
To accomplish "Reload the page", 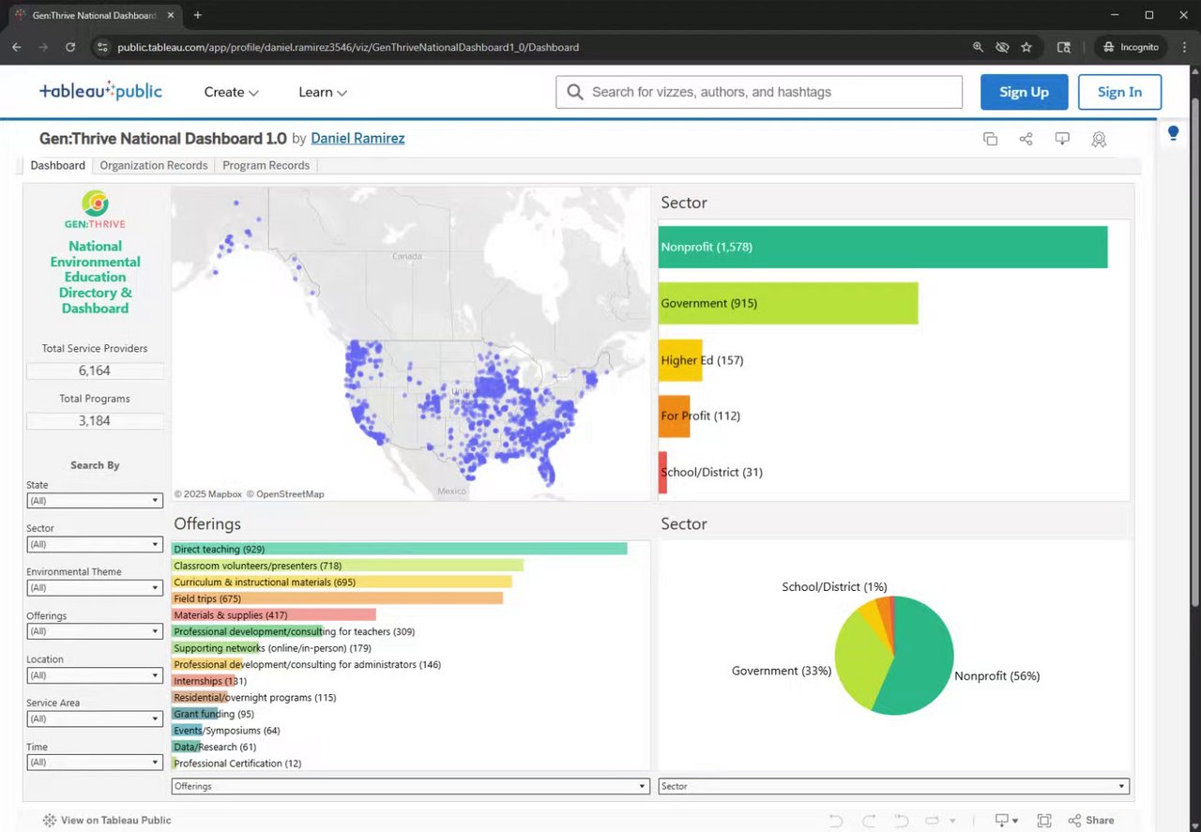I will tap(70, 47).
